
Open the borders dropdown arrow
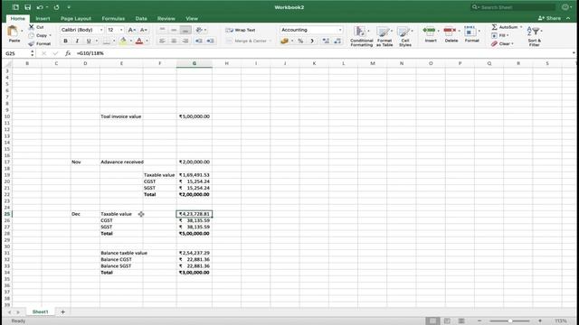tap(114, 41)
